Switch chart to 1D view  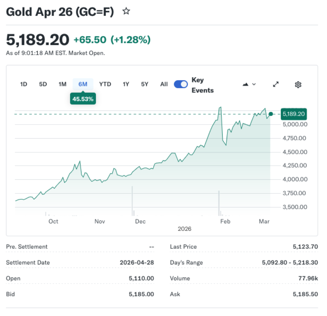tap(23, 84)
